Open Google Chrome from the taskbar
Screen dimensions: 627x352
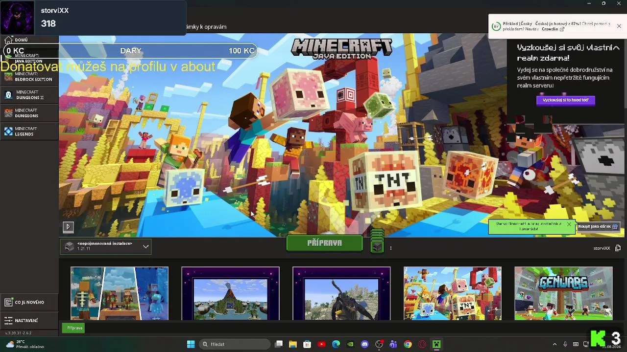[x=408, y=344]
